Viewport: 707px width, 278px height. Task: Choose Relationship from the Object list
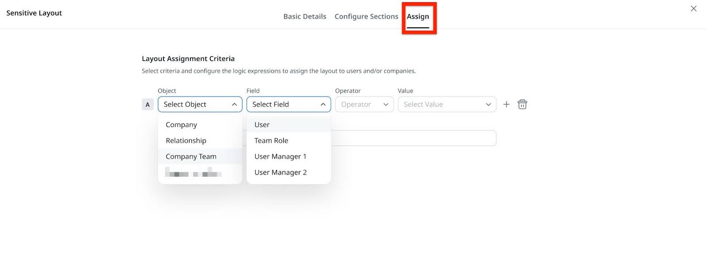(x=200, y=141)
